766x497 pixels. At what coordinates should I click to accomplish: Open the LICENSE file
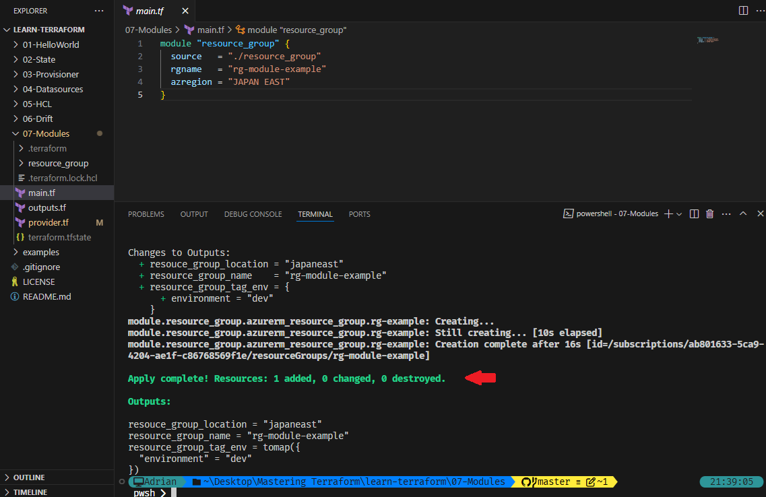(57, 281)
